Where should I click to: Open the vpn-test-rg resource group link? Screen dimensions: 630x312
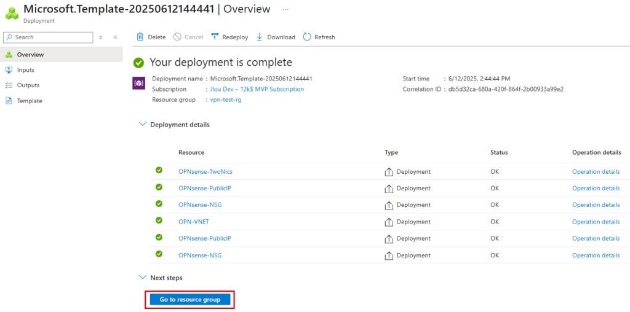click(226, 99)
